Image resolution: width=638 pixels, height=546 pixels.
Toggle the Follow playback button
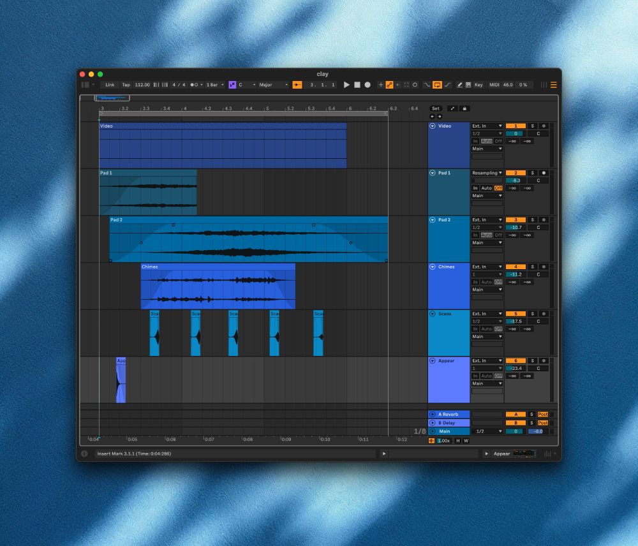(x=297, y=85)
